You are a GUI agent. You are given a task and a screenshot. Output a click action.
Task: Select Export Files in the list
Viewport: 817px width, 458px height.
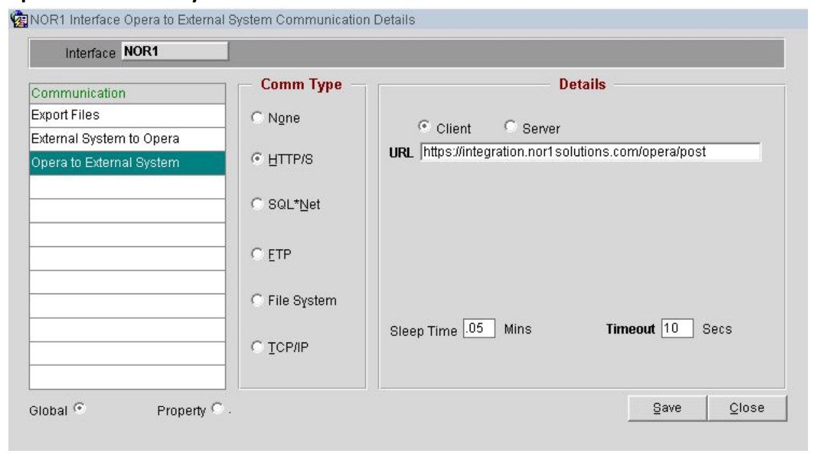127,116
